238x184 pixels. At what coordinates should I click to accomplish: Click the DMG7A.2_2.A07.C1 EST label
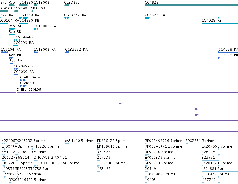pyautogui.click(x=50, y=158)
